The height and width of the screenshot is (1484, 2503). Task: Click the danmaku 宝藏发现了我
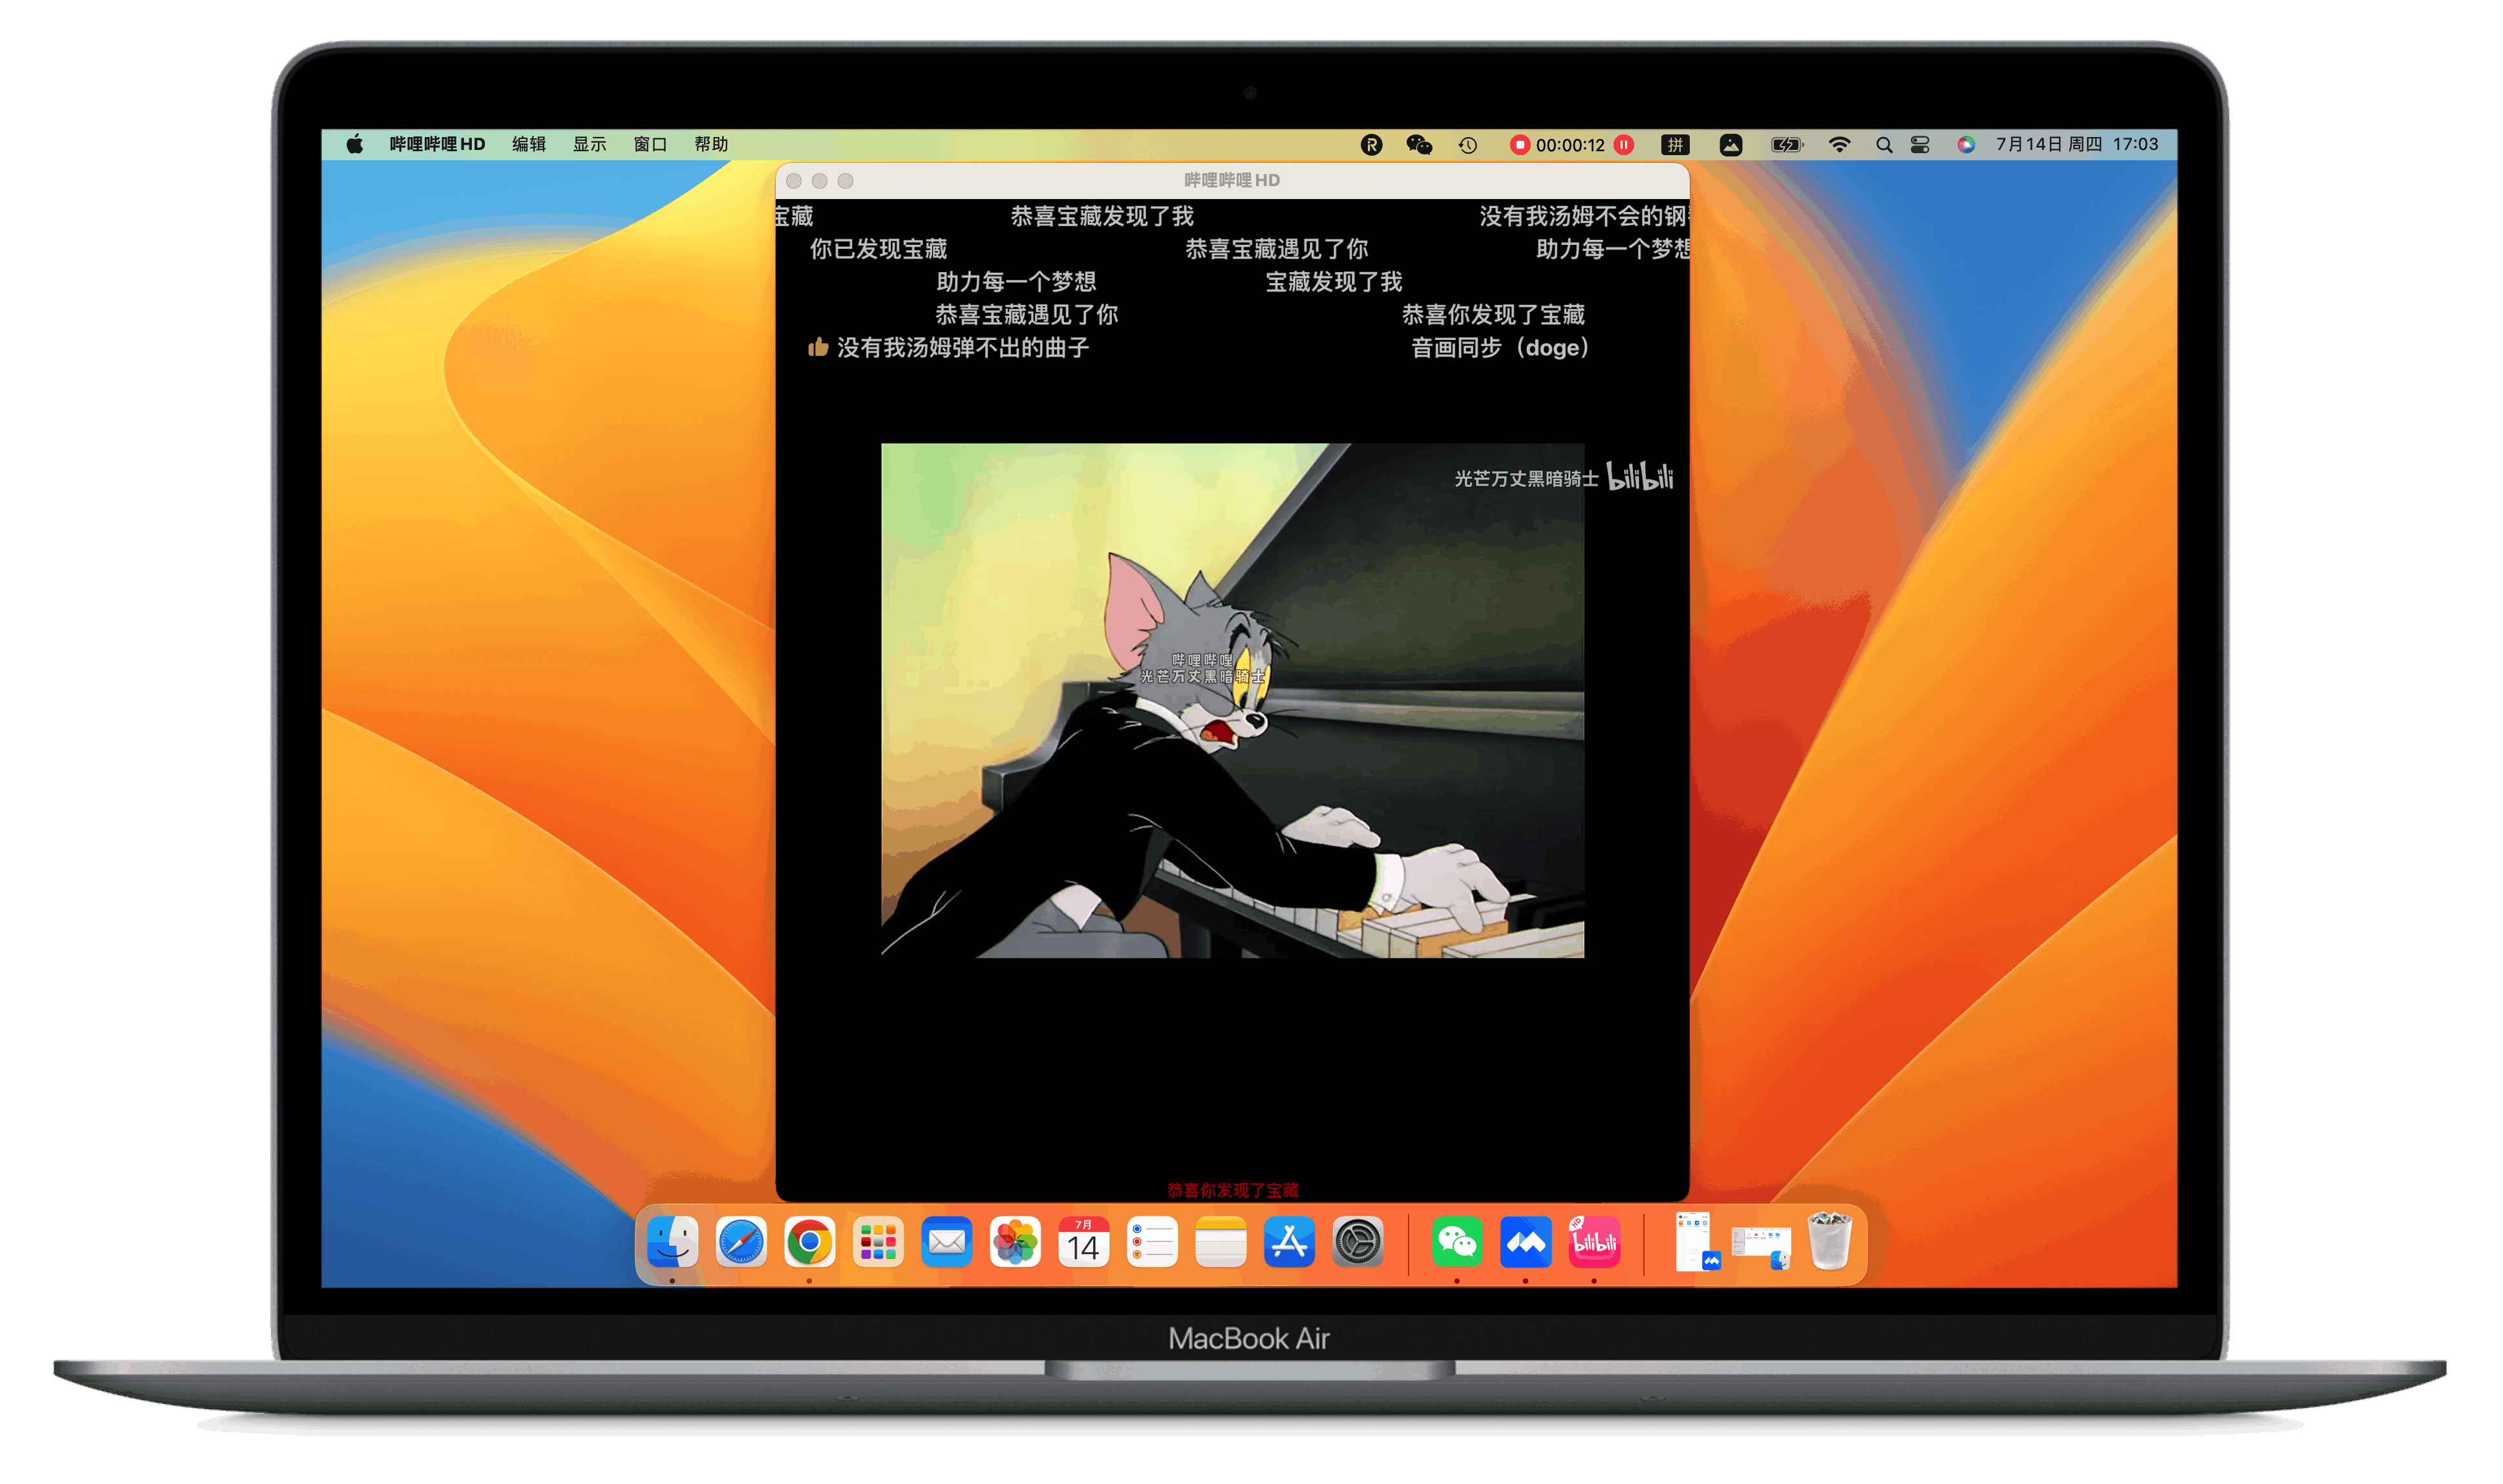coord(1334,282)
